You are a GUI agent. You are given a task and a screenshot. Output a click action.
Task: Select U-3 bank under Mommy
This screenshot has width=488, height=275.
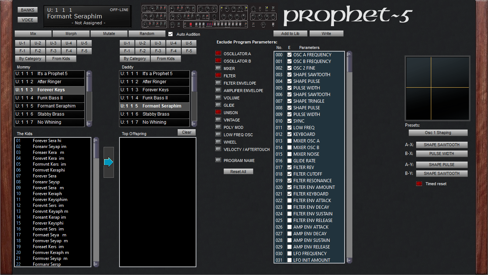(53, 43)
